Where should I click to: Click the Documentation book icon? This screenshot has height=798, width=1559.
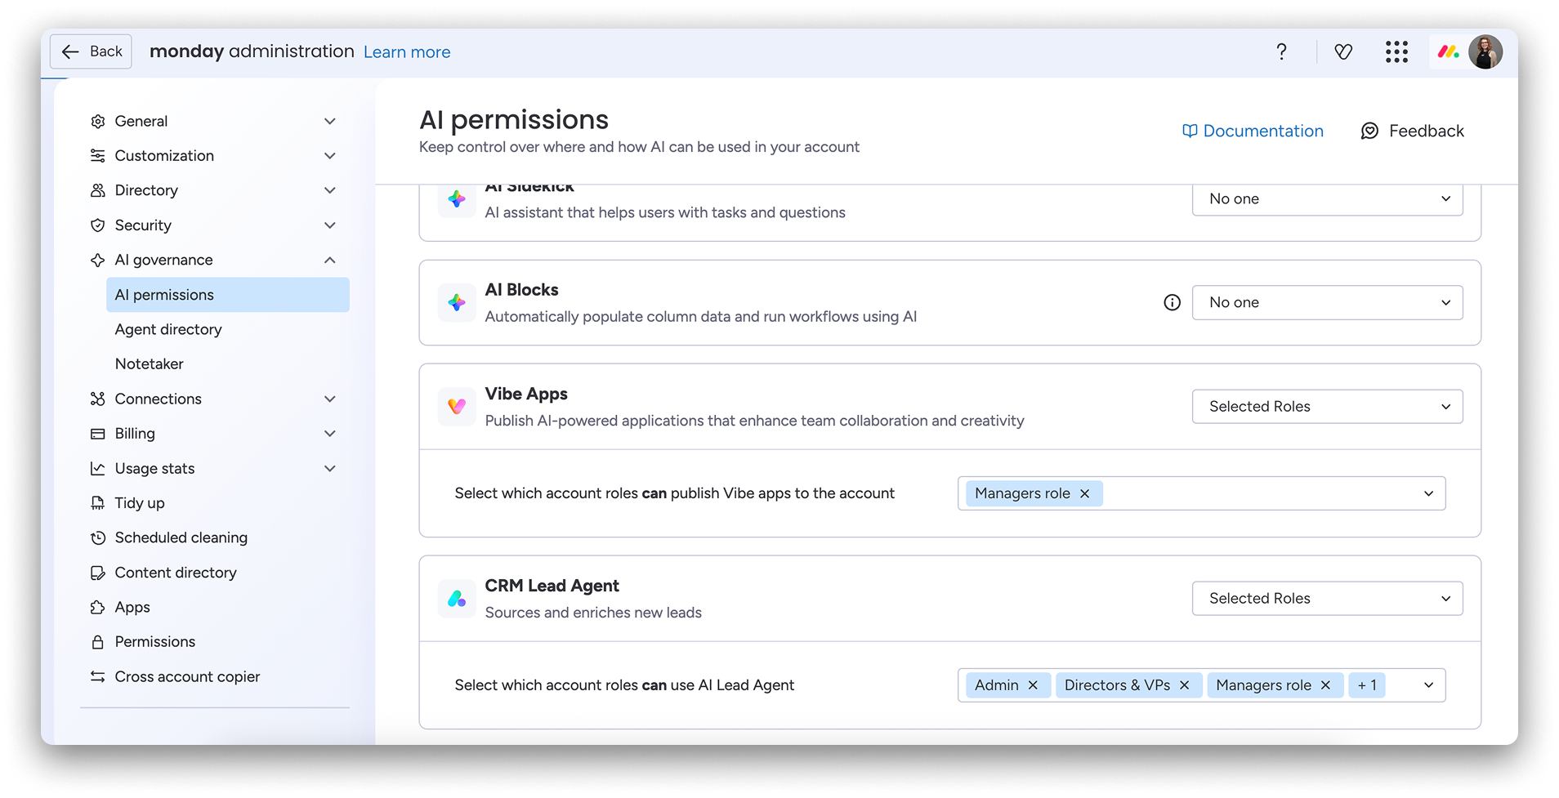coord(1190,131)
